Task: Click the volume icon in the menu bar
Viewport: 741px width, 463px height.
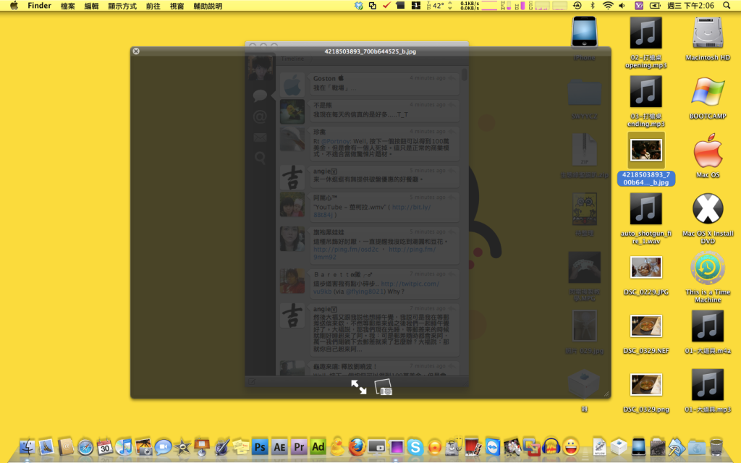Action: tap(622, 6)
